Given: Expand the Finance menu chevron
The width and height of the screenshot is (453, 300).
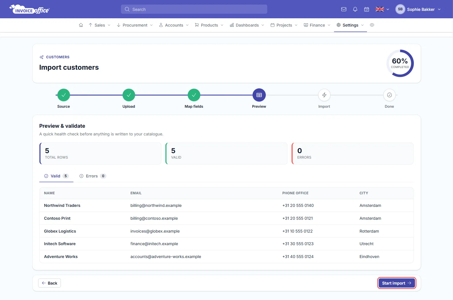Looking at the screenshot, I should [329, 25].
